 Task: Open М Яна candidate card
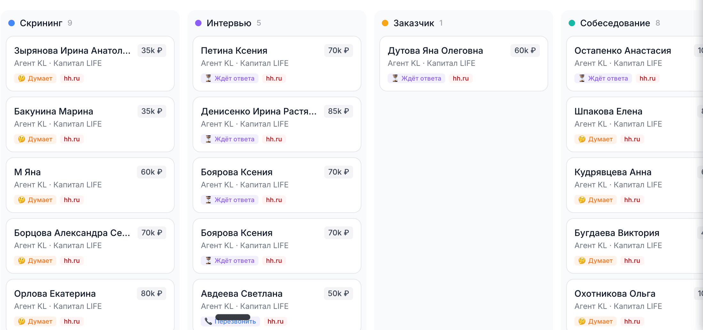click(x=90, y=185)
